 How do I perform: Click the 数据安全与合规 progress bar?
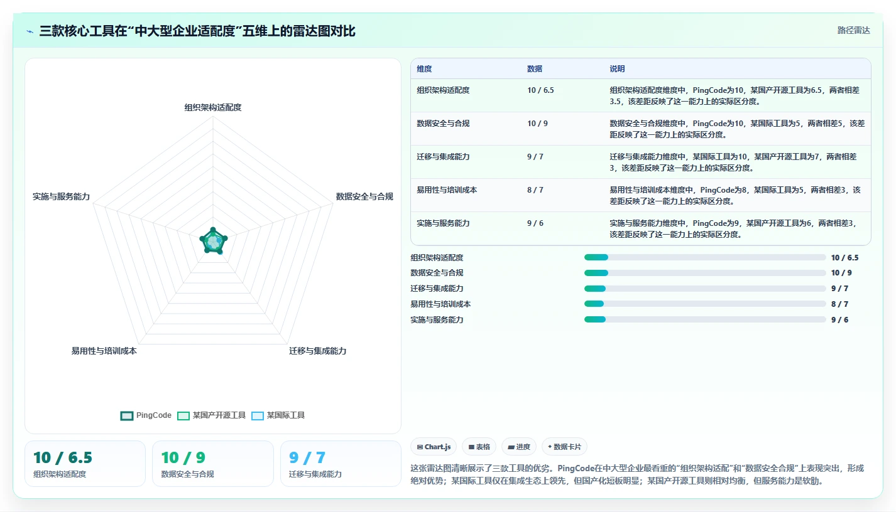[705, 273]
